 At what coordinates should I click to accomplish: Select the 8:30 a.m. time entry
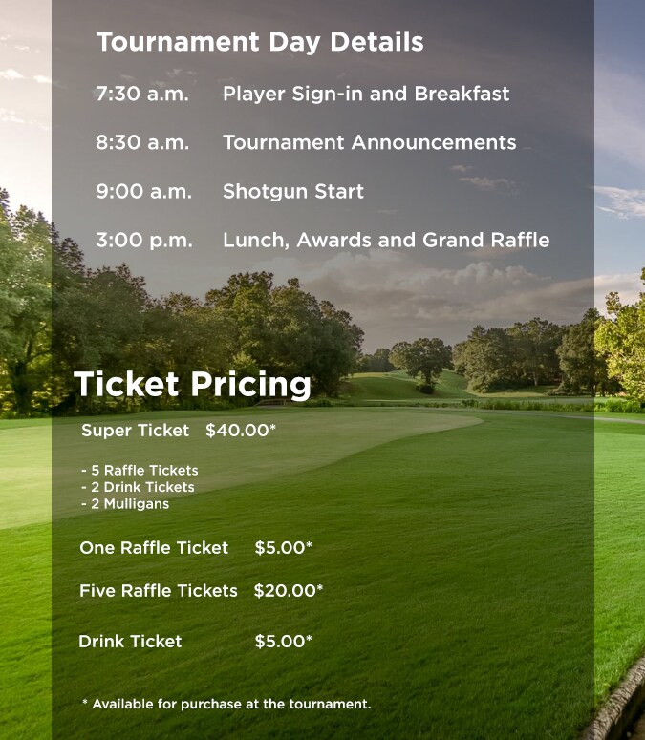(x=142, y=143)
